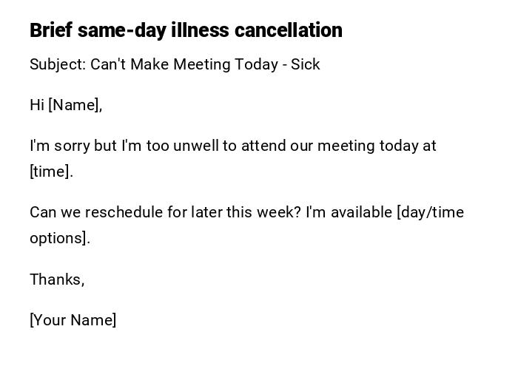Viewport: 518px width, 366px height.
Task: Click the word "available" in the body
Action: (361, 212)
